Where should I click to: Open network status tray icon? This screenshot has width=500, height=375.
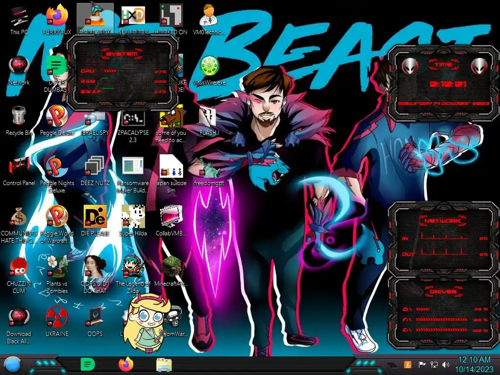[x=434, y=364]
